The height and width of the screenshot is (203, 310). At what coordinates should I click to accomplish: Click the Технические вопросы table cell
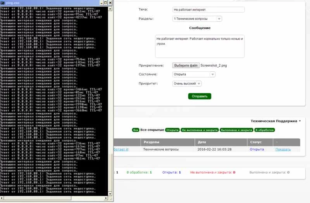(161, 150)
